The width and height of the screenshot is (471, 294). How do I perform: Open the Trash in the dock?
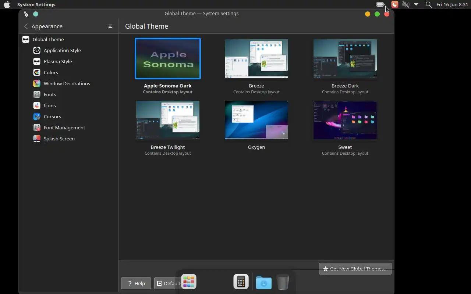[283, 282]
